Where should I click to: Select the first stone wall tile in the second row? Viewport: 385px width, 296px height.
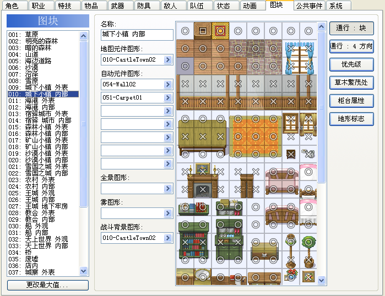tap(238, 48)
